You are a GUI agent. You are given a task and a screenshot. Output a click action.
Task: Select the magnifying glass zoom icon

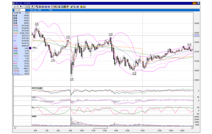(62, 6)
